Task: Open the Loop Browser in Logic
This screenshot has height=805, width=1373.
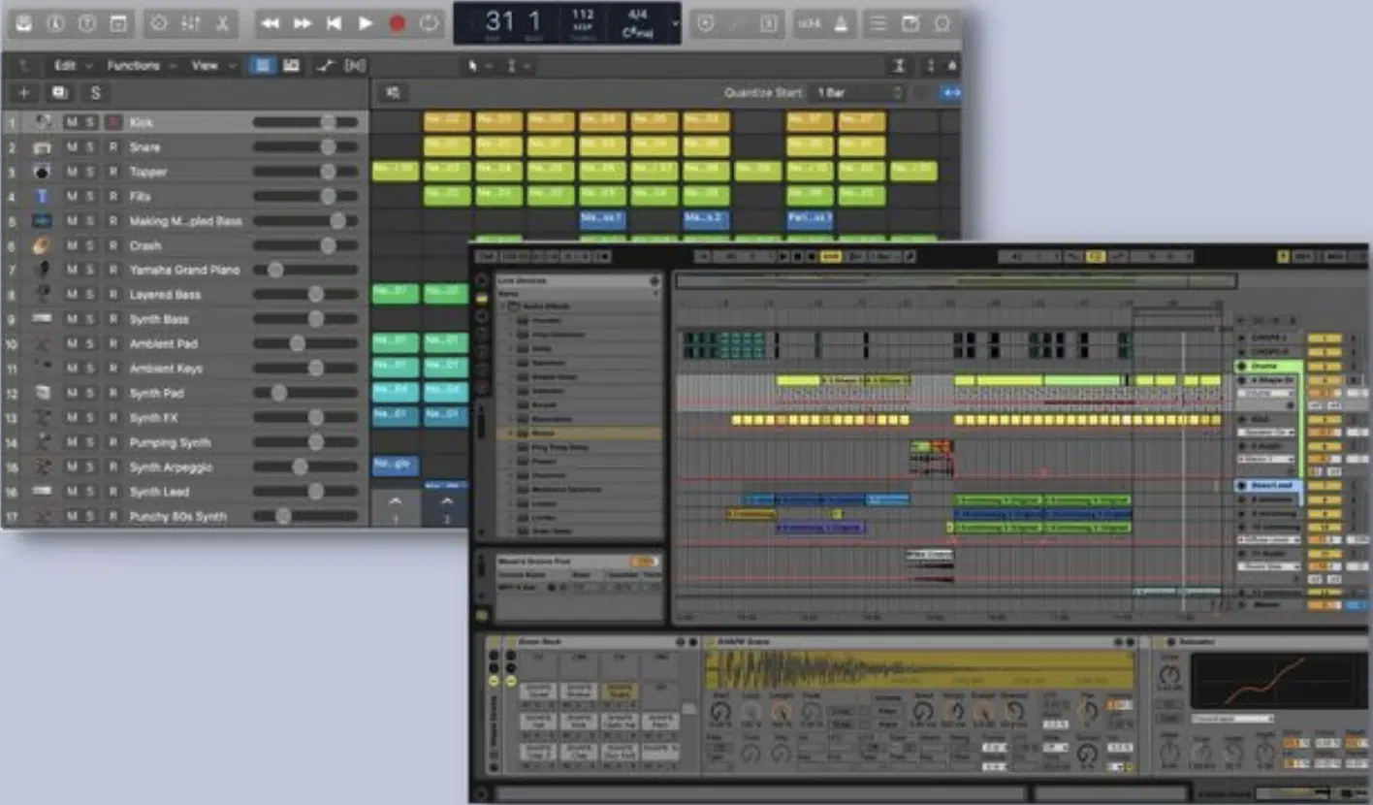Action: click(942, 23)
